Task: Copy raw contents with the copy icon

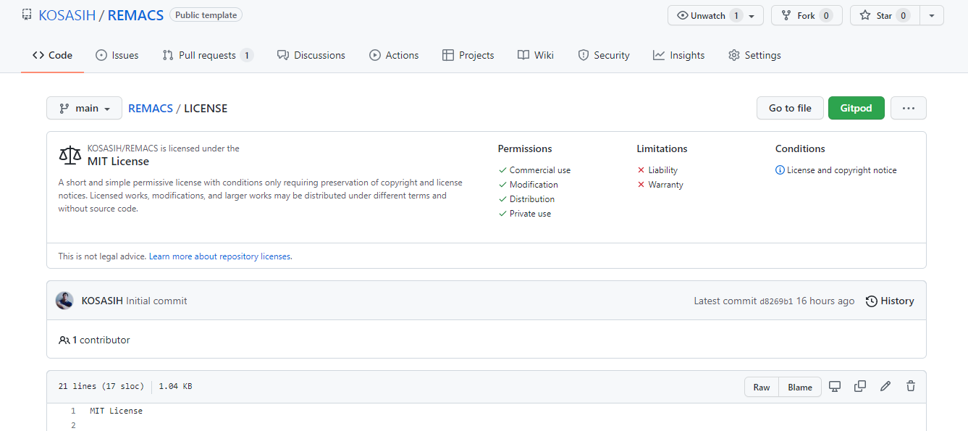Action: (860, 386)
